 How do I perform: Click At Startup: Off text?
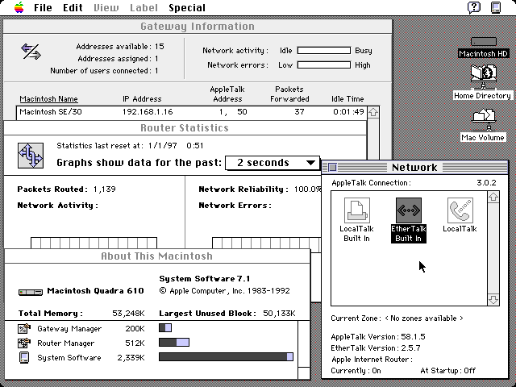click(448, 371)
